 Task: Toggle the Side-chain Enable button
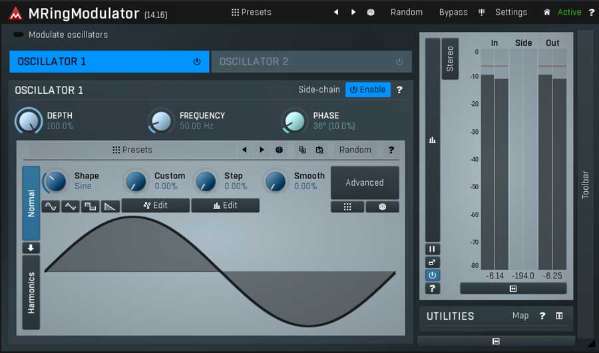click(x=368, y=89)
